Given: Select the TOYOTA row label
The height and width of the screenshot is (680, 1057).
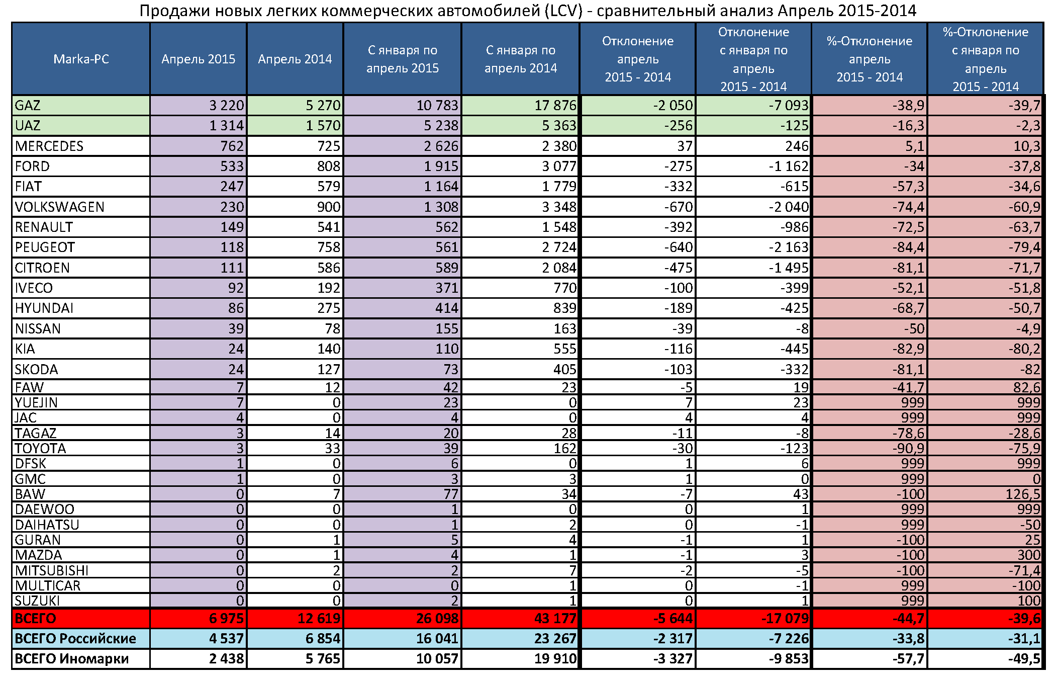Looking at the screenshot, I should [x=40, y=448].
